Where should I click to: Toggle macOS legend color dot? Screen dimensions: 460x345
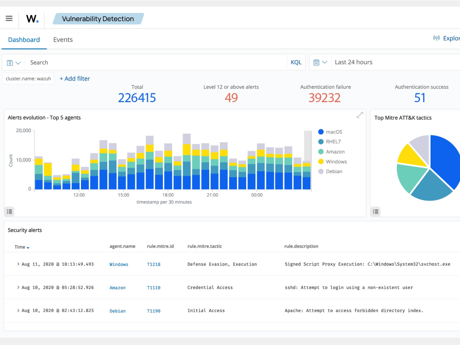coord(321,132)
